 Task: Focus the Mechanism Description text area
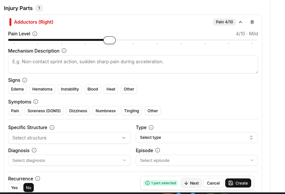tap(133, 64)
